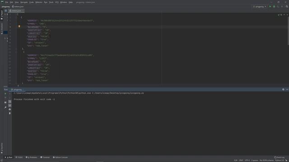Open the Help menu
Image resolution: width=289 pixels, height=162 pixels.
coord(70,2)
